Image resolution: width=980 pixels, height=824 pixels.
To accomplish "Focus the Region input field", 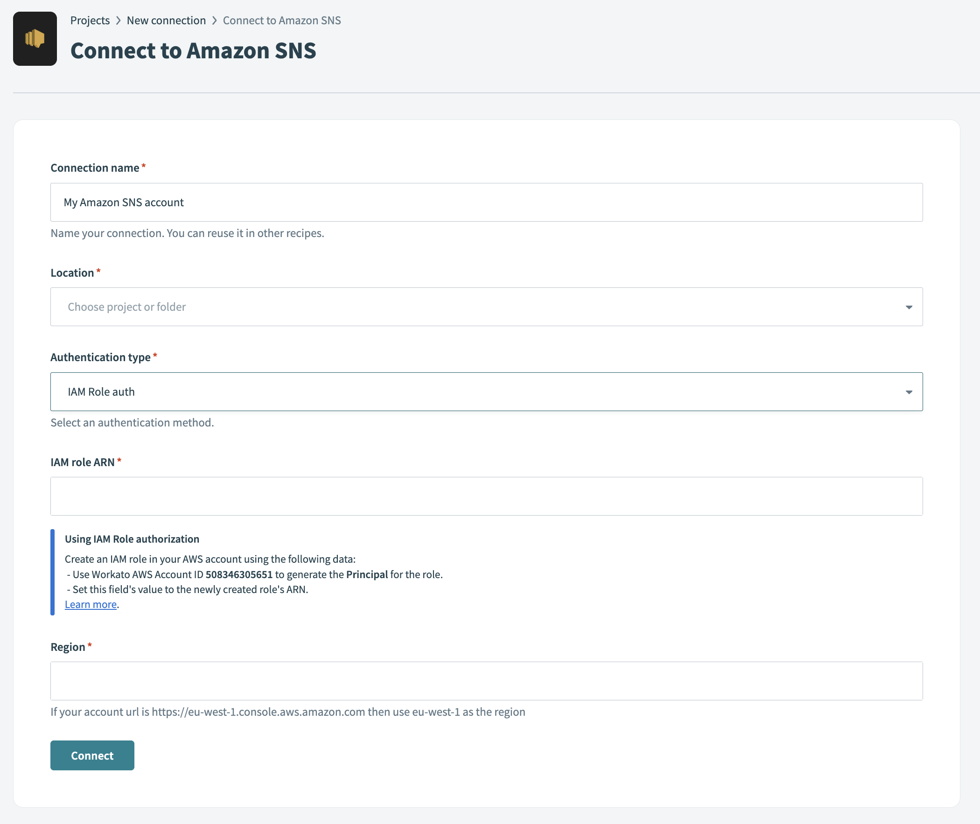I will (x=486, y=681).
